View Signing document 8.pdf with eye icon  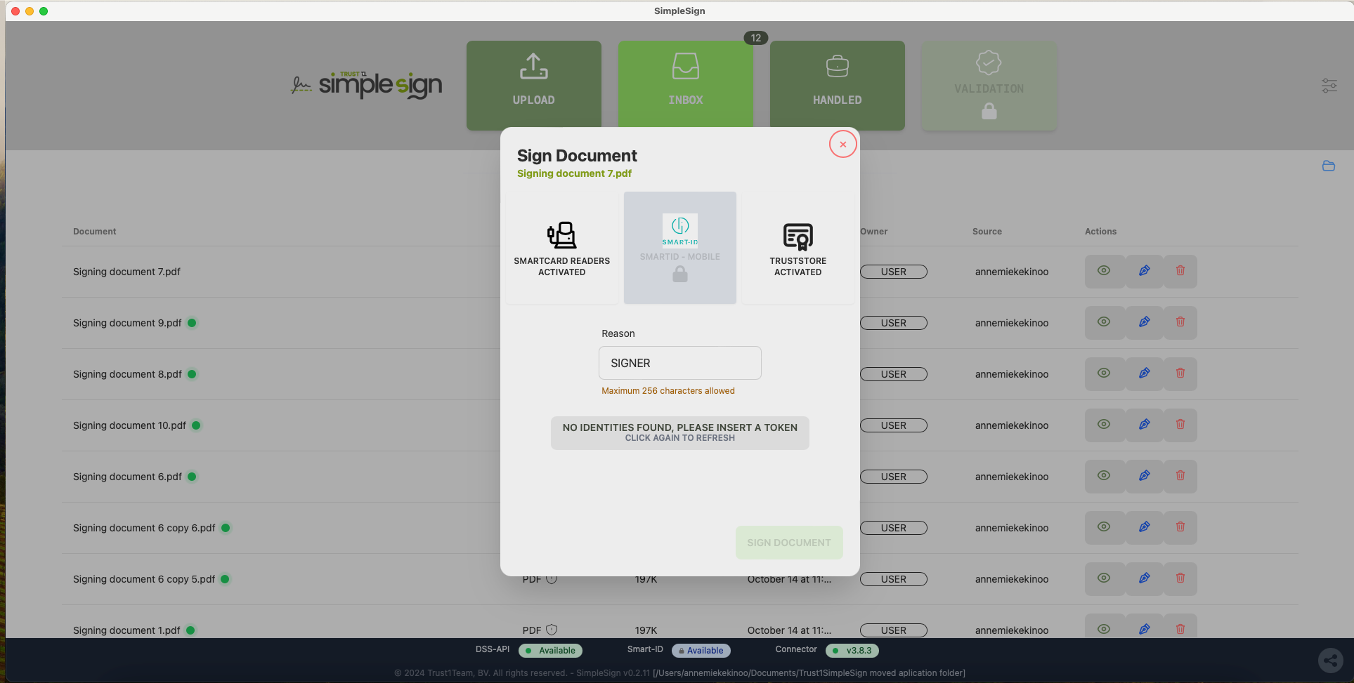1105,373
